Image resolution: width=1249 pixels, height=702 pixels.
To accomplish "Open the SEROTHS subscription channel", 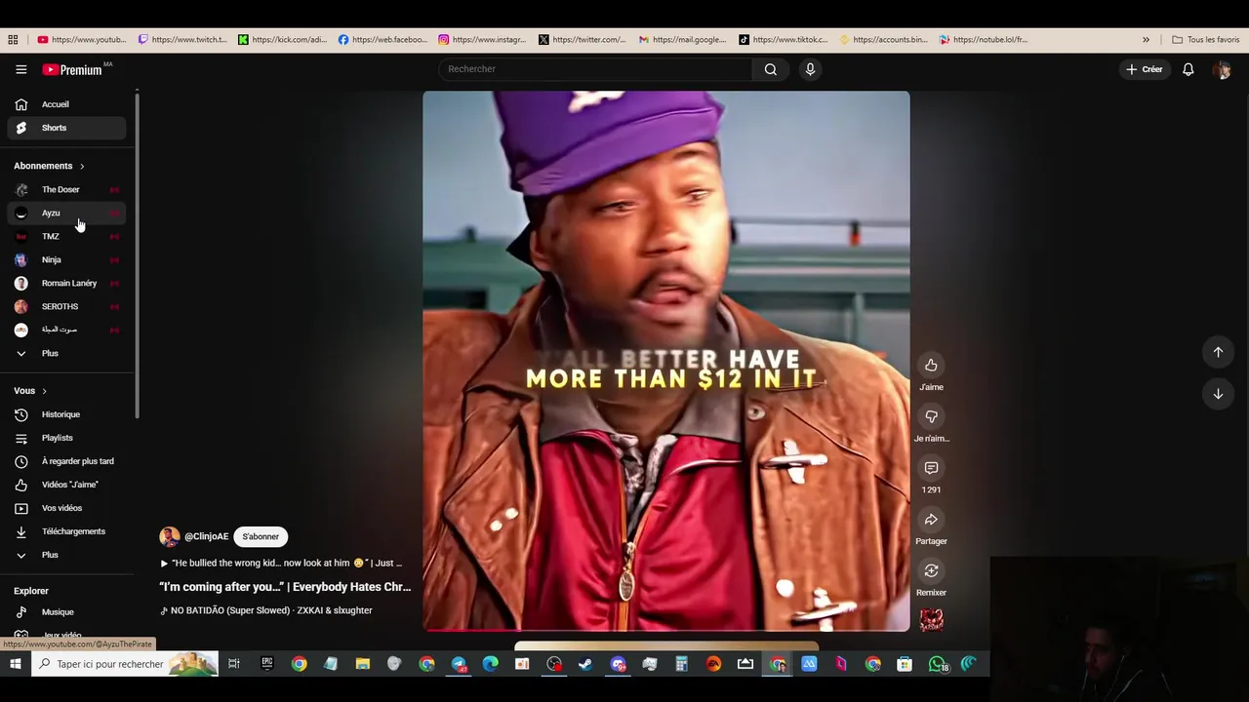I will (66, 306).
